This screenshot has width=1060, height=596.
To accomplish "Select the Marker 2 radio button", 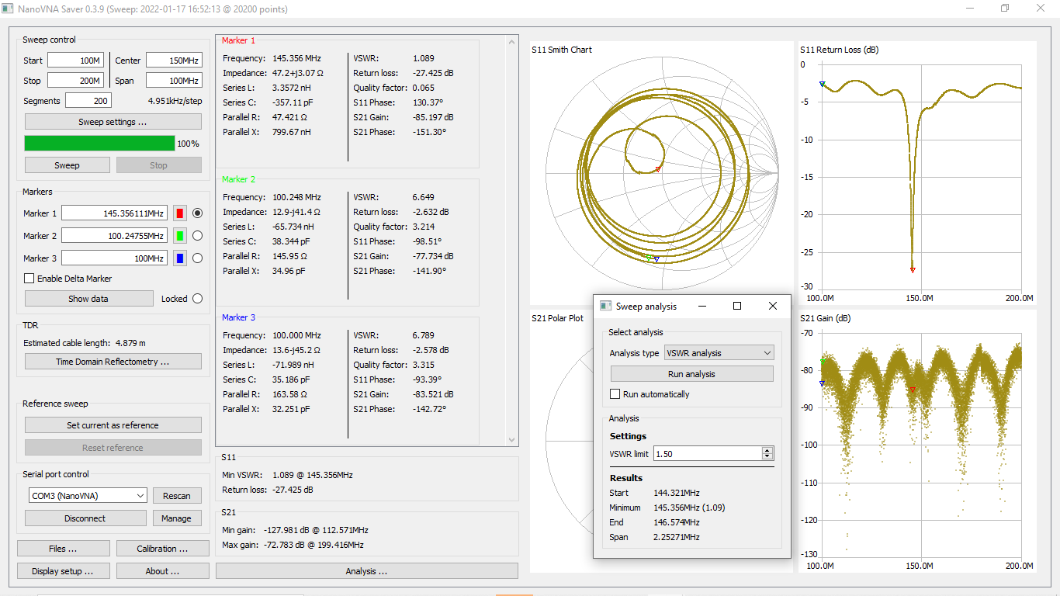I will click(197, 236).
